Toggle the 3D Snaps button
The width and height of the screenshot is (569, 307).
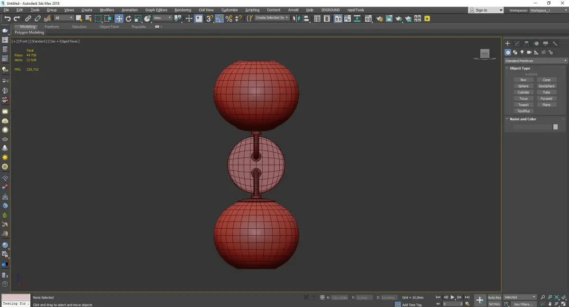click(x=209, y=19)
